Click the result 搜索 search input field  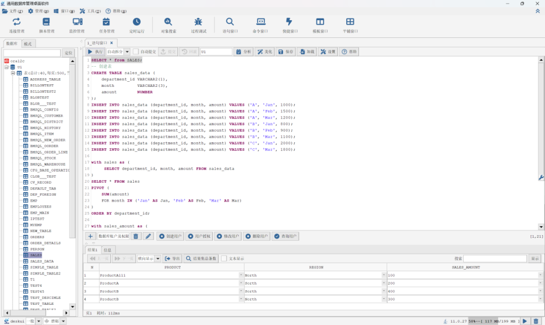(x=495, y=258)
